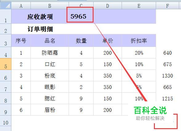This screenshot has height=131, width=181.
Task: Click the 665 total cell
Action: tap(167, 87)
